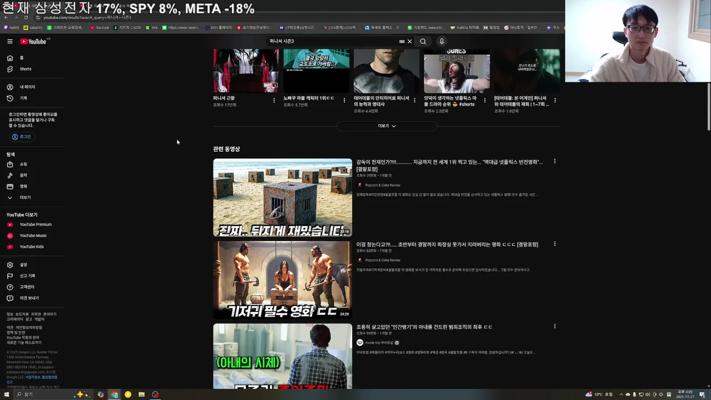Click the page vertical scrollbar thumb
The height and width of the screenshot is (400, 711).
coord(708,107)
